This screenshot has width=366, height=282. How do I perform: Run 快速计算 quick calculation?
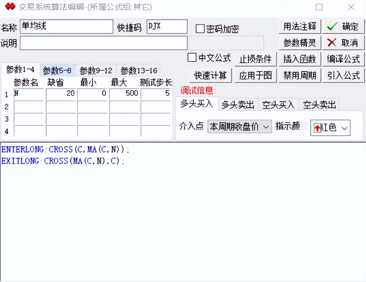[210, 76]
